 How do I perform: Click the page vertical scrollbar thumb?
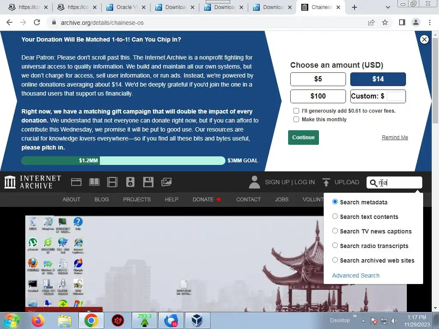pyautogui.click(x=436, y=81)
